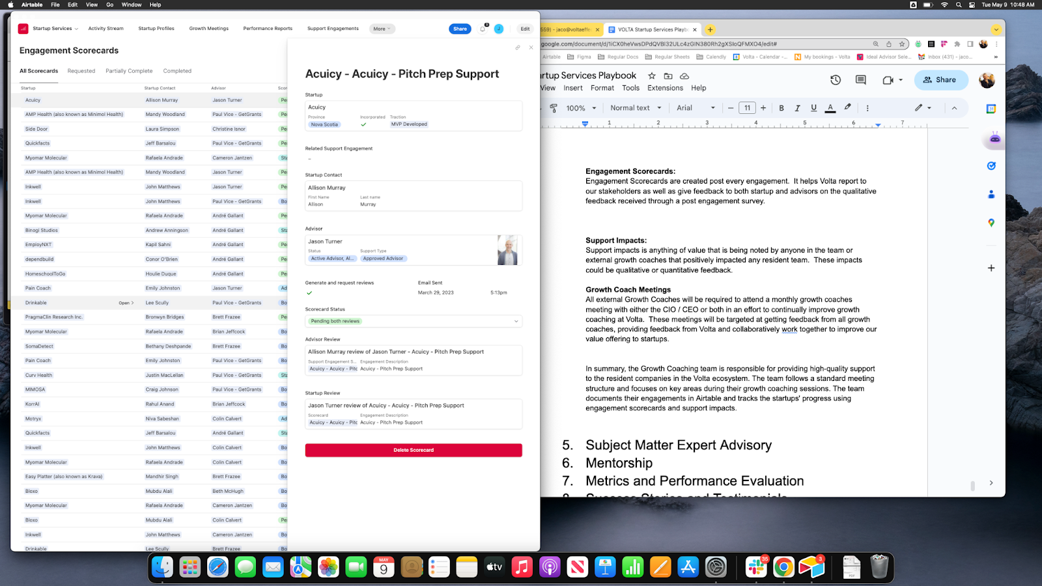Open the highlight color pen tool

847,107
